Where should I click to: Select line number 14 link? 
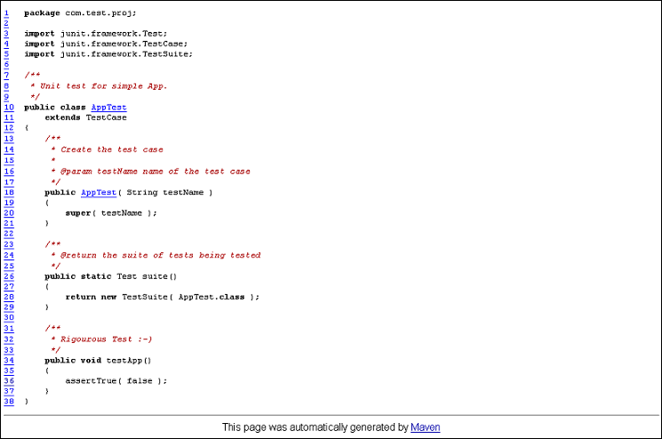coord(8,149)
